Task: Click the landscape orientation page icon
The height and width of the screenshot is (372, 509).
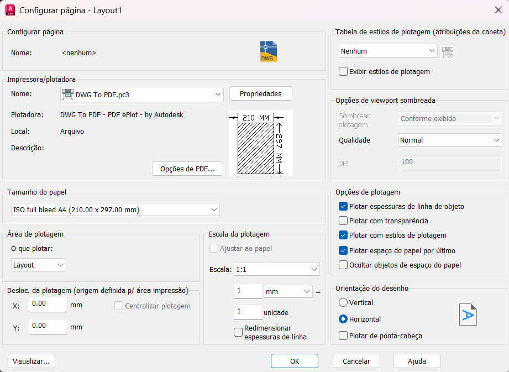Action: coord(468,315)
